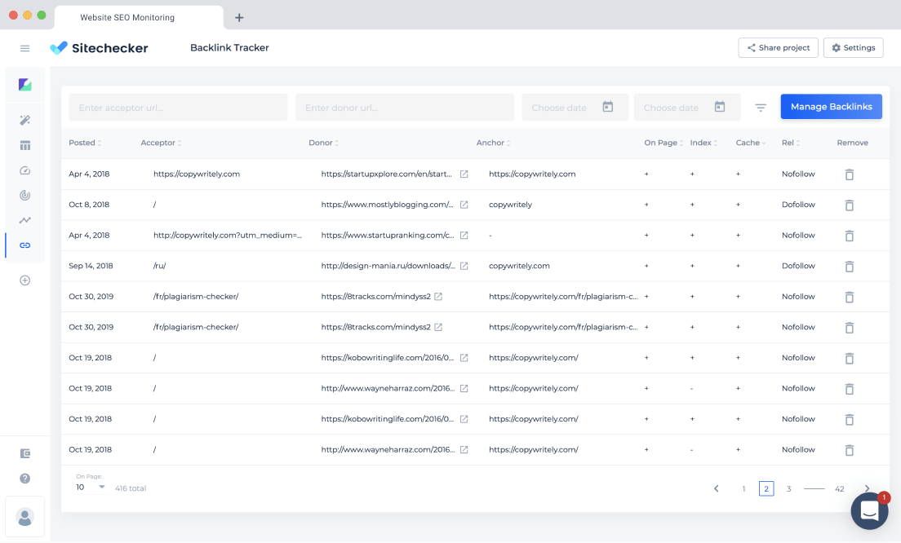The image size is (901, 543).
Task: Open the user profile avatar
Action: tap(24, 517)
